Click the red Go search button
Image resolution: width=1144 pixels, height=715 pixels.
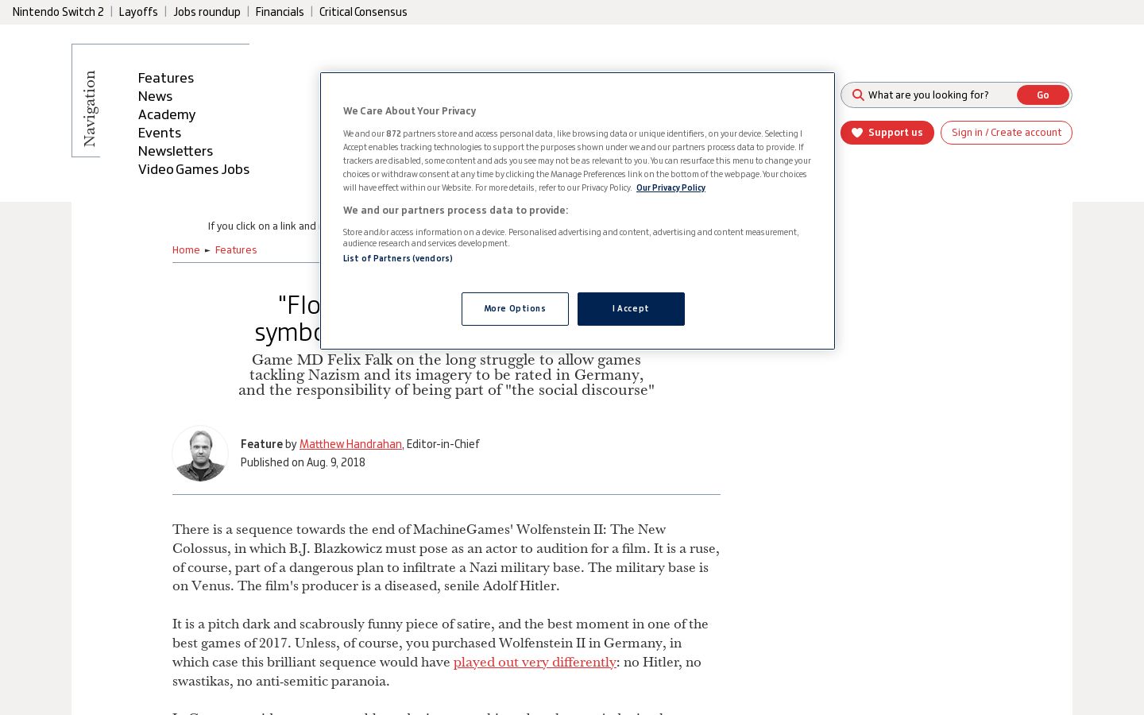[x=1043, y=95]
